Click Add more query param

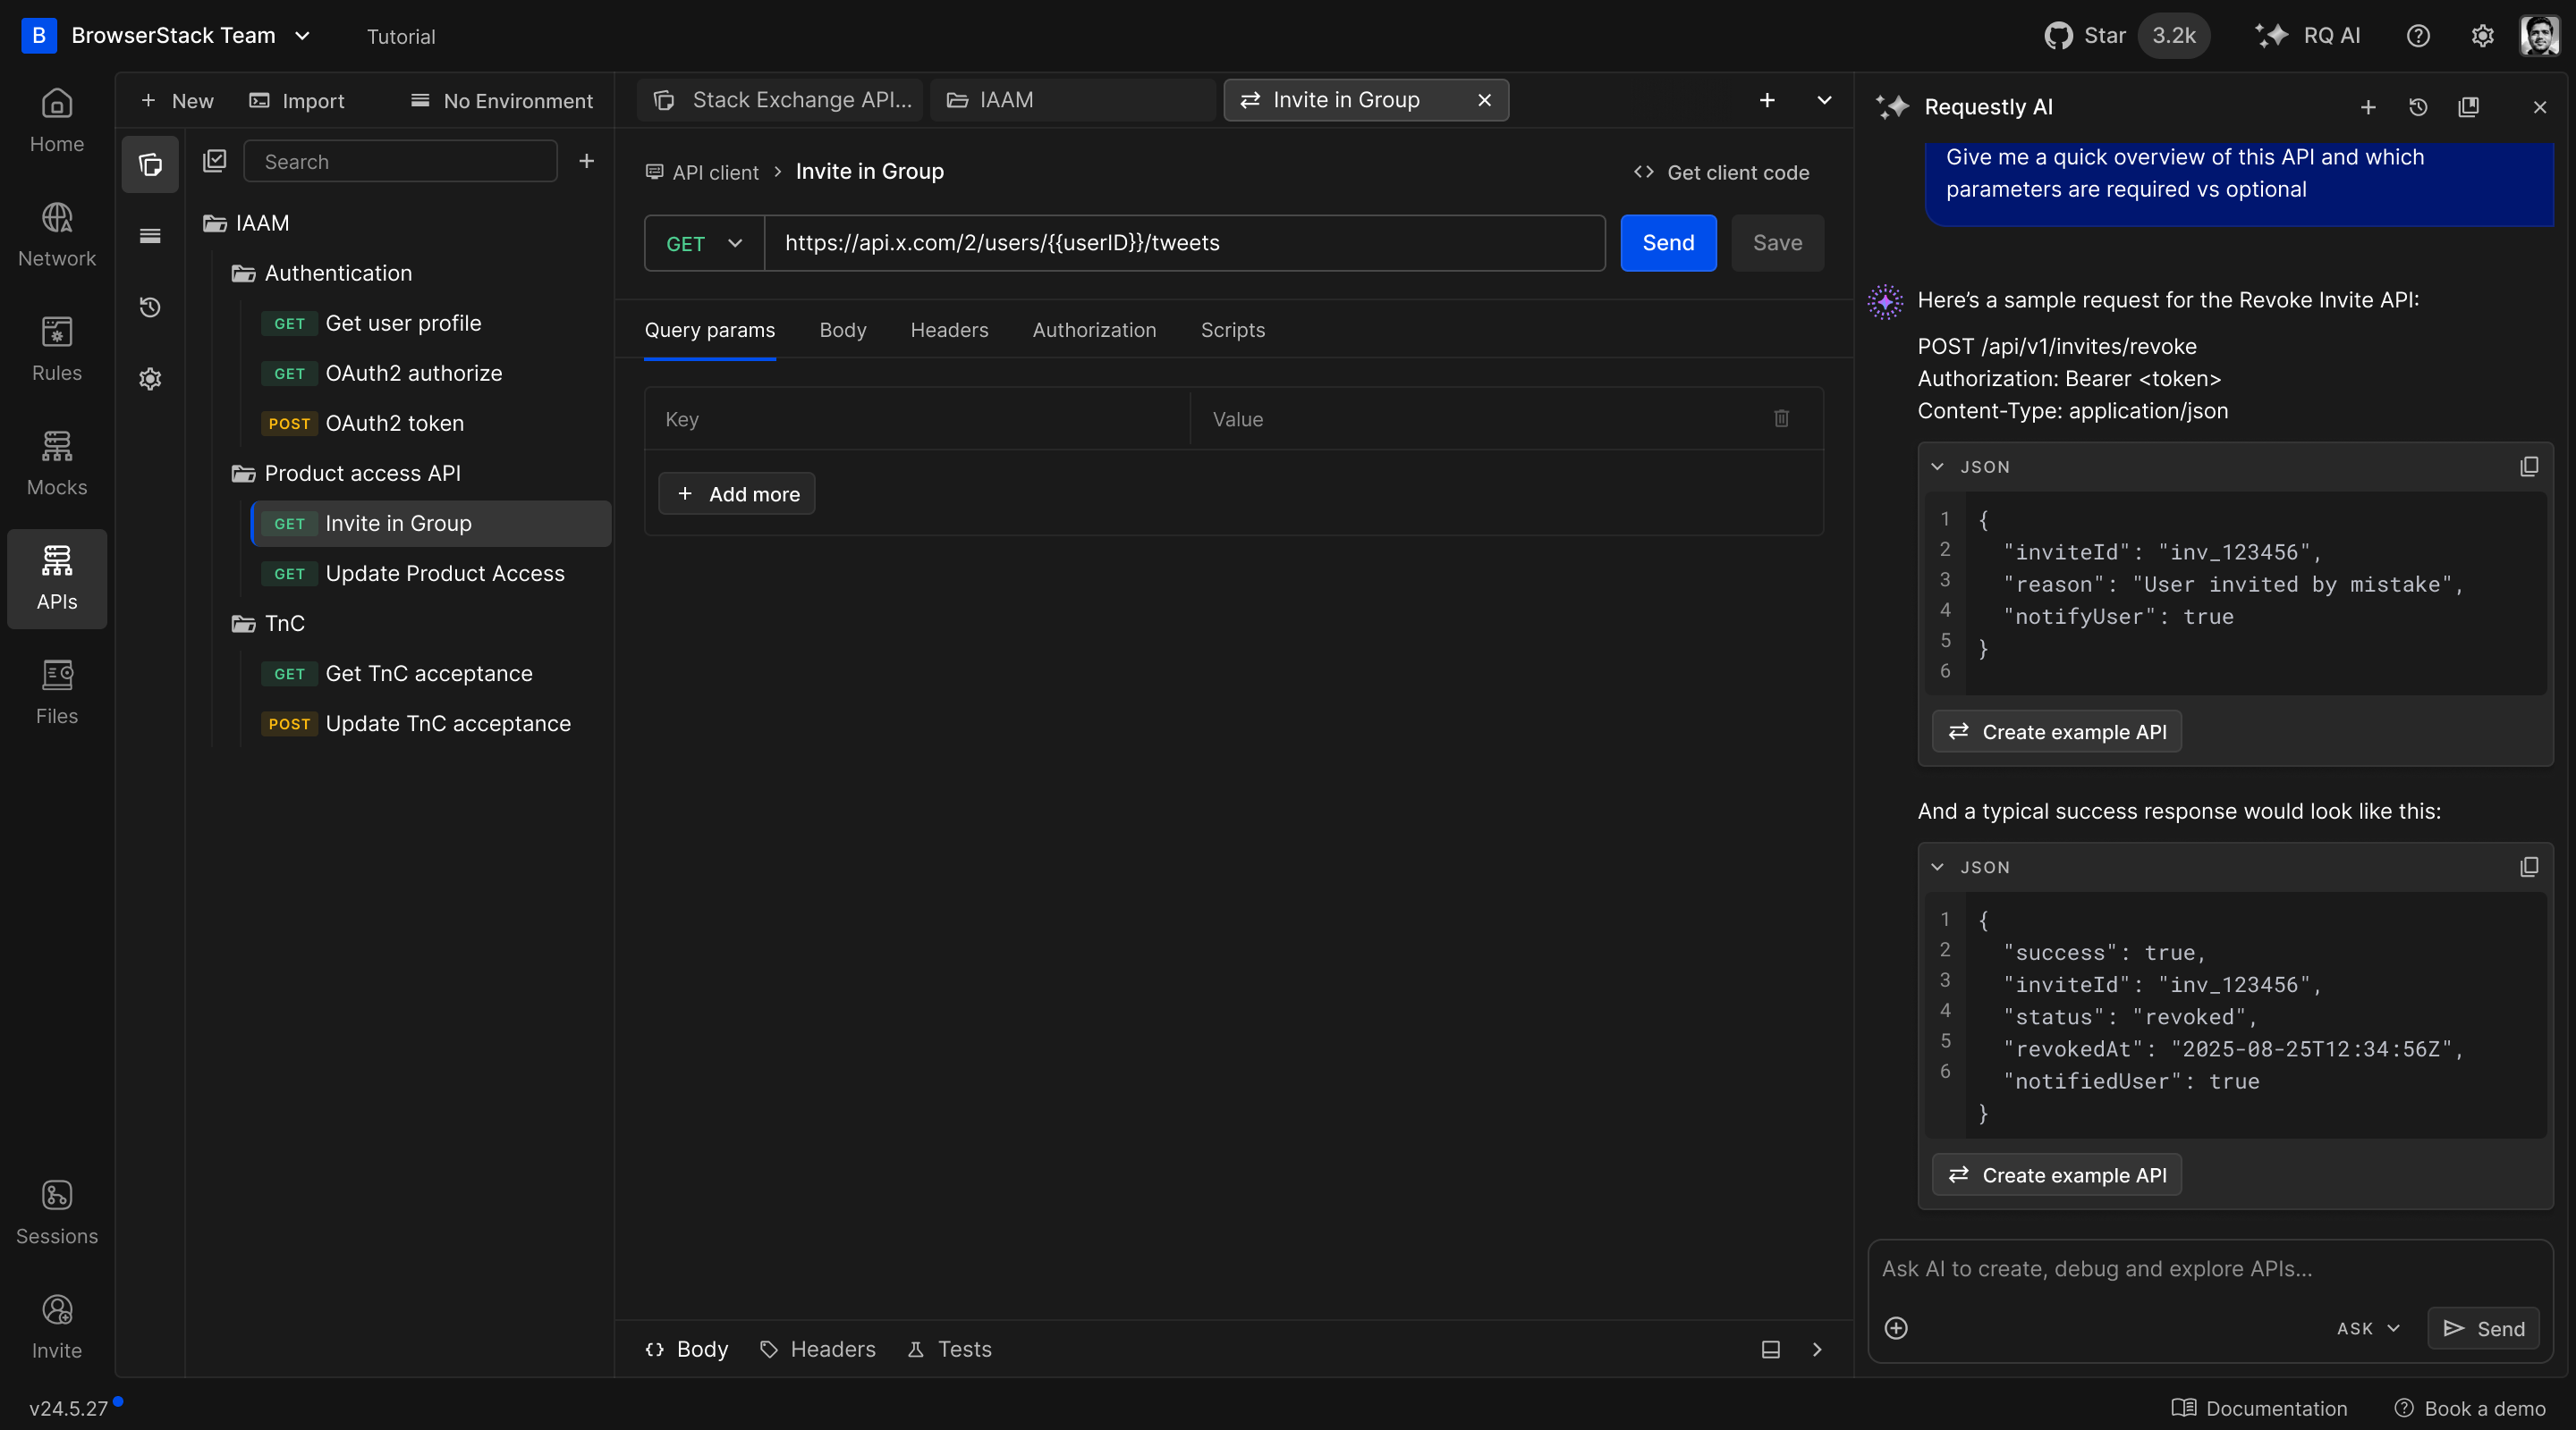coord(737,493)
